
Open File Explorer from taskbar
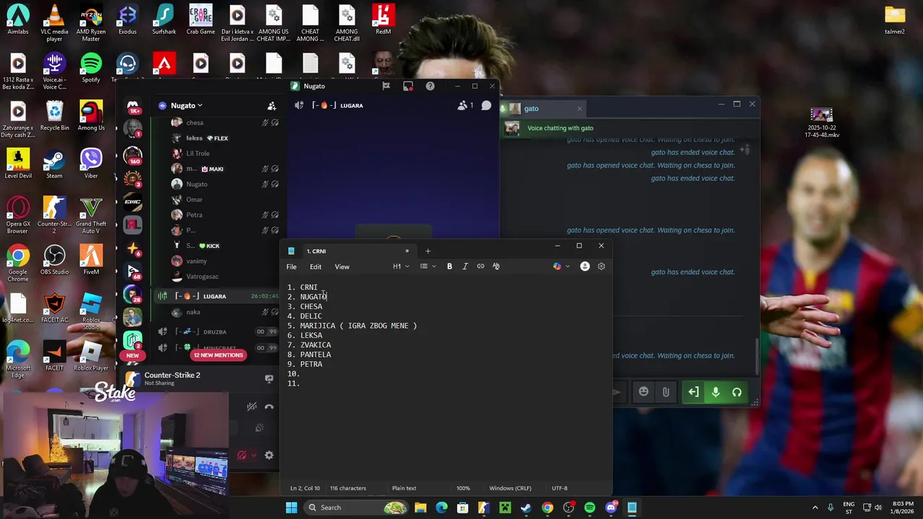(420, 507)
